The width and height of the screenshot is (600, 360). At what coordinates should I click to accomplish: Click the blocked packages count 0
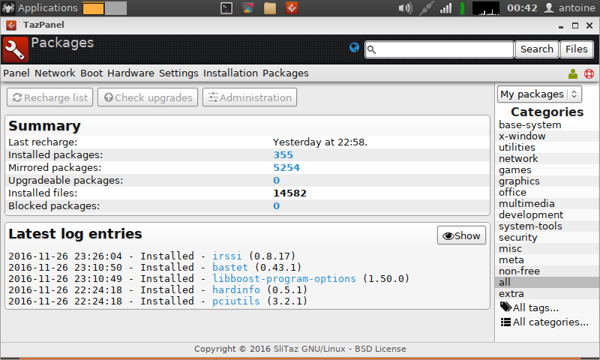[276, 205]
